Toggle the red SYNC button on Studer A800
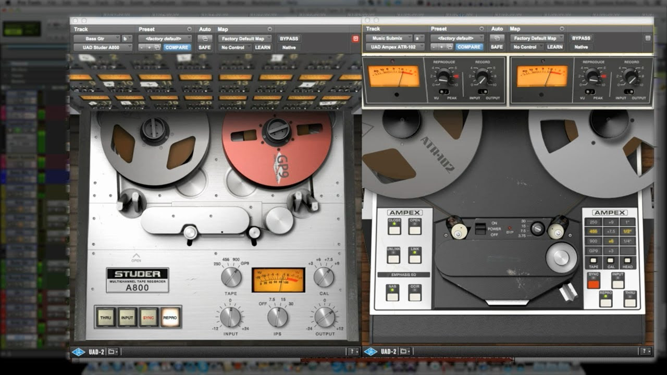 (x=149, y=317)
